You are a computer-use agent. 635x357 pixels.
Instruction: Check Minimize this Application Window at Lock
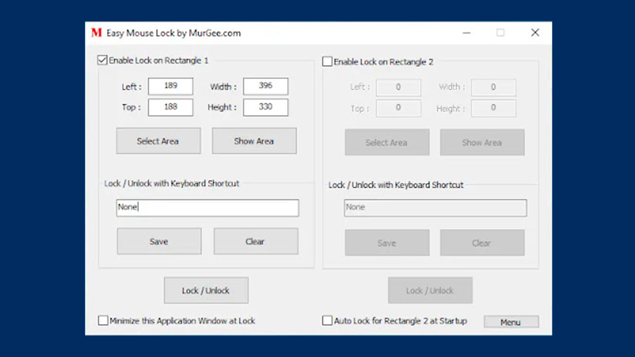click(103, 320)
